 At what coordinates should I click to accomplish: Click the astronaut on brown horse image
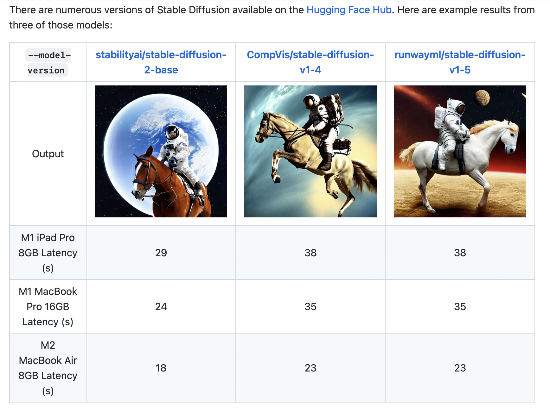point(161,151)
